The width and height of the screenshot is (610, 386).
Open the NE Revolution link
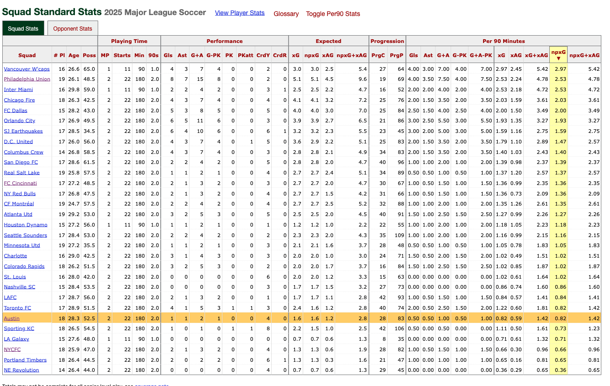click(21, 370)
